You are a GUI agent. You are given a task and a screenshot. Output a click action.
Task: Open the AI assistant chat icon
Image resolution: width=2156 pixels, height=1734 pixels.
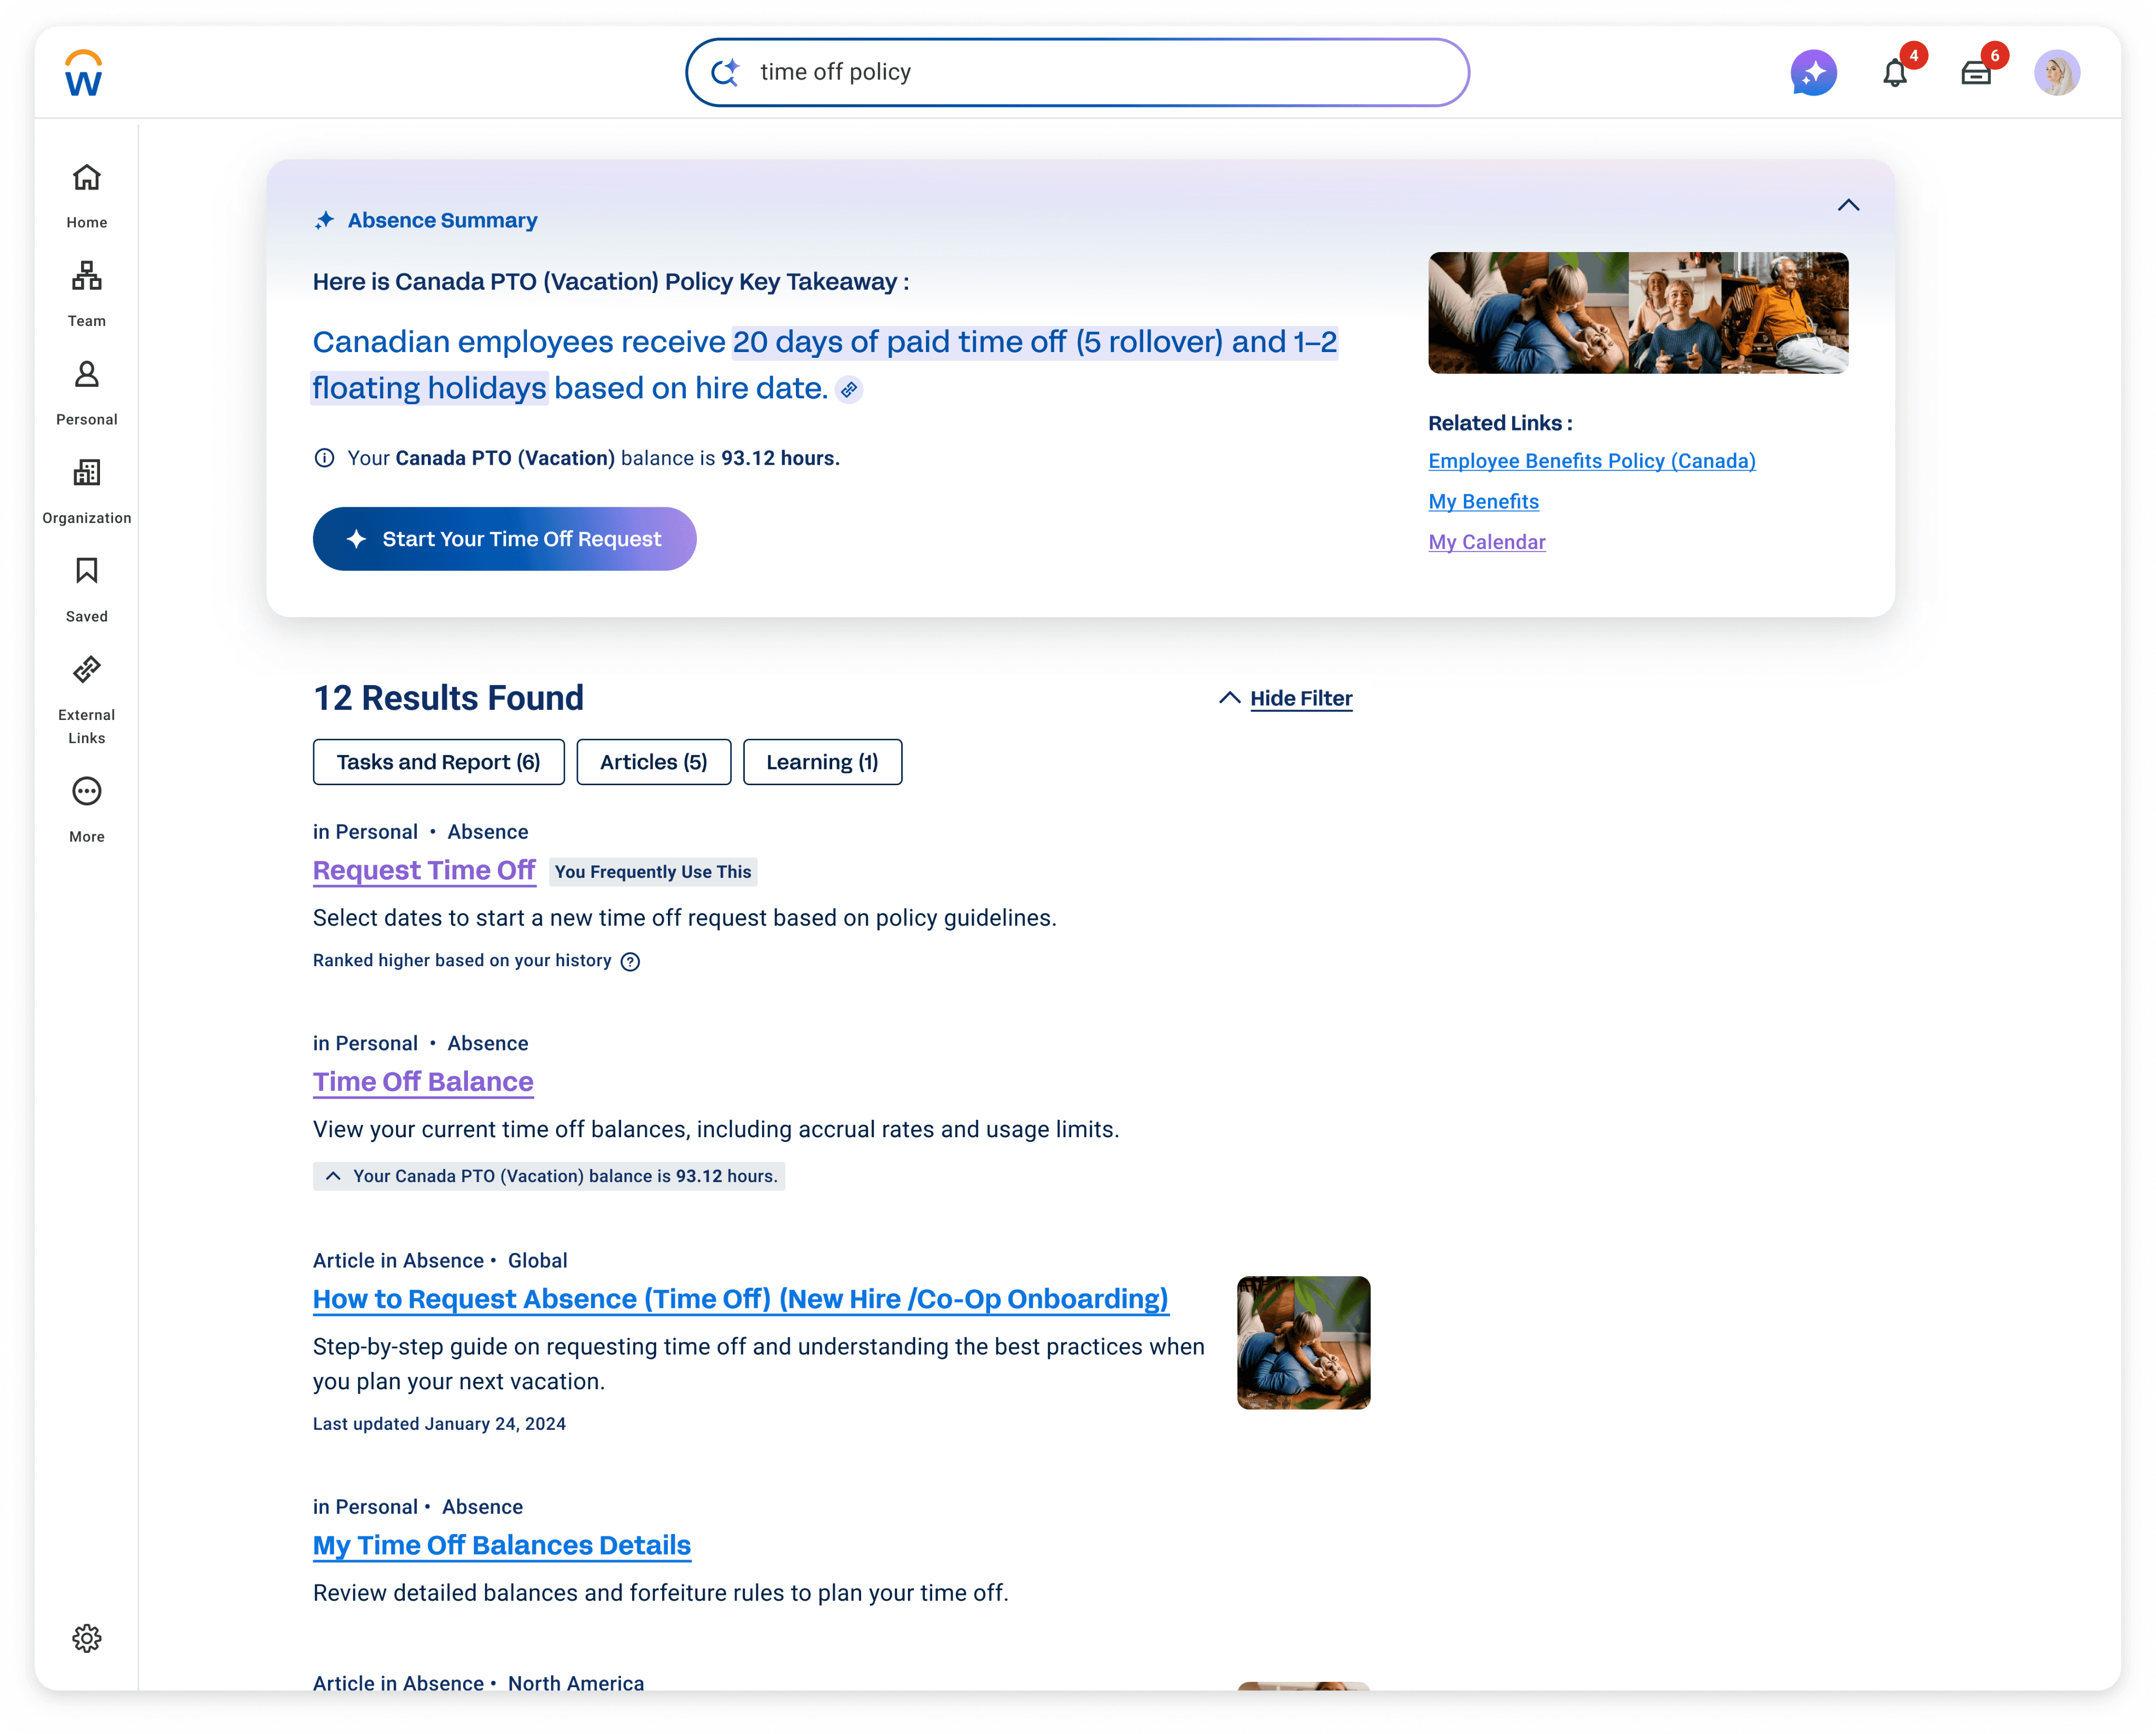point(1813,73)
